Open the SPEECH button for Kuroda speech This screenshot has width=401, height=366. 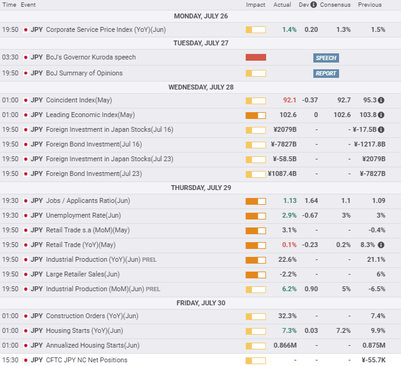[326, 58]
